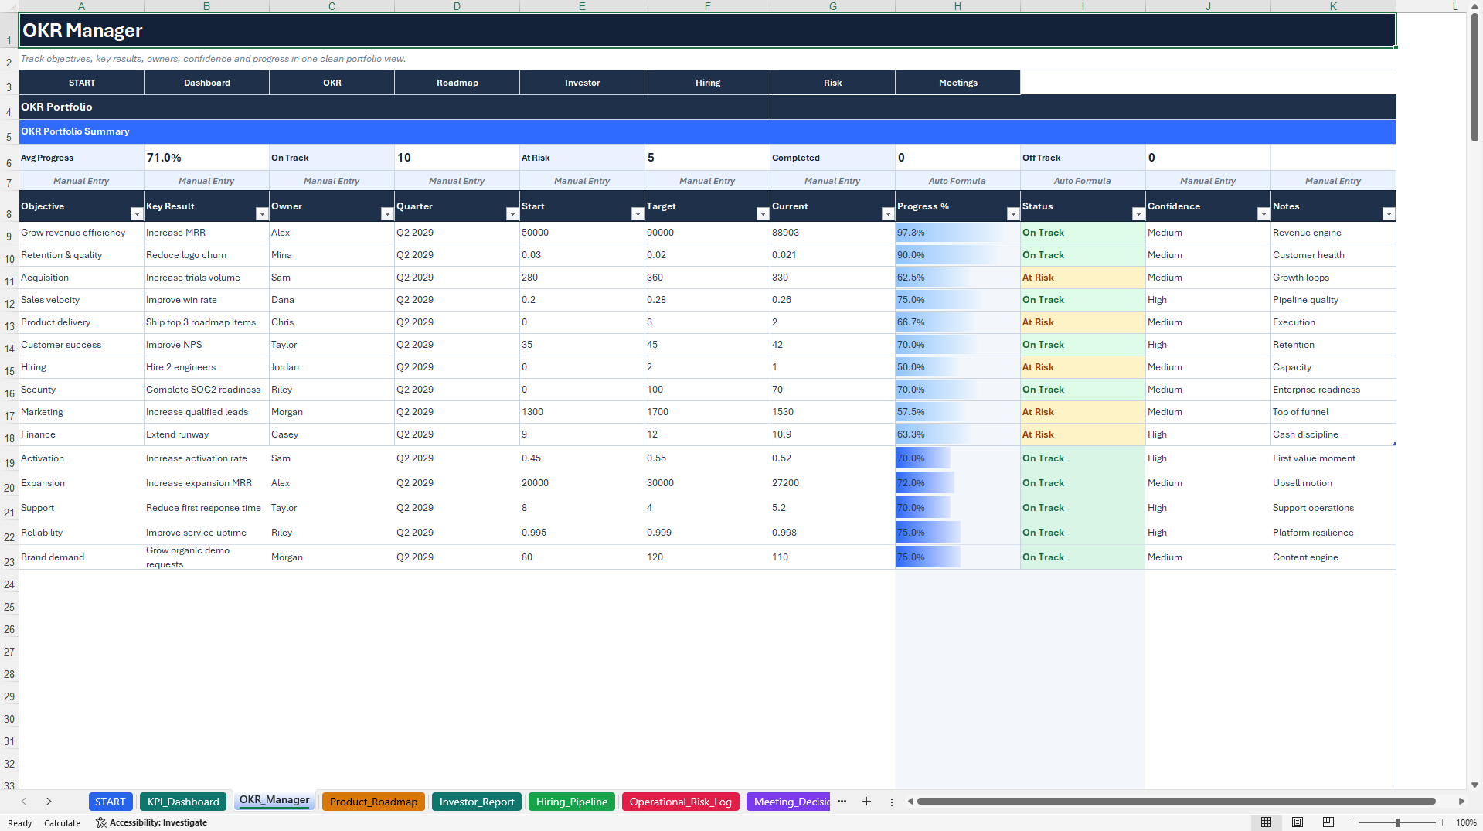This screenshot has height=831, width=1483.
Task: Switch to Page Layout view icon
Action: [1298, 822]
